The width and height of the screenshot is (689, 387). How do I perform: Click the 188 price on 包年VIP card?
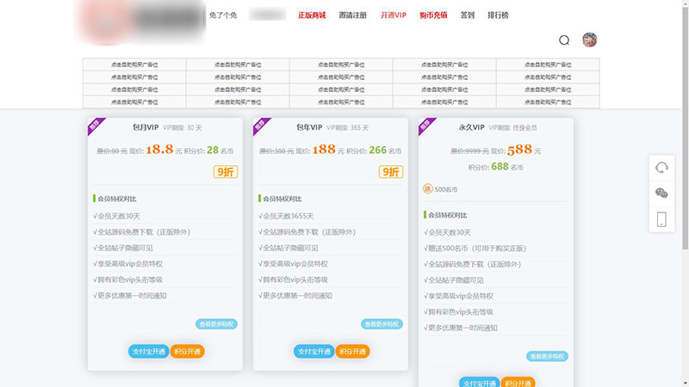(x=324, y=150)
